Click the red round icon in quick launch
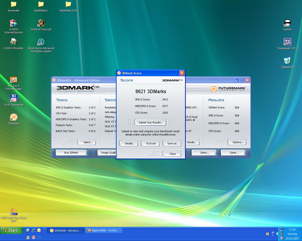Image resolution: width=302 pixels, height=241 pixels. click(x=34, y=237)
